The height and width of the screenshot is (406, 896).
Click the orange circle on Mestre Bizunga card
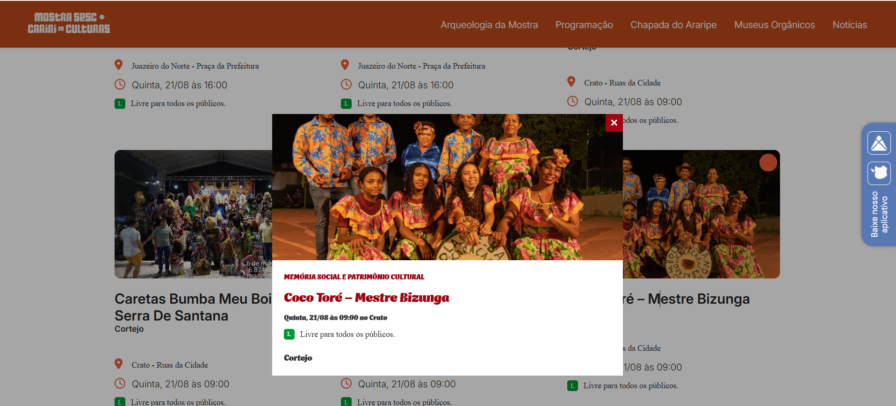[768, 163]
